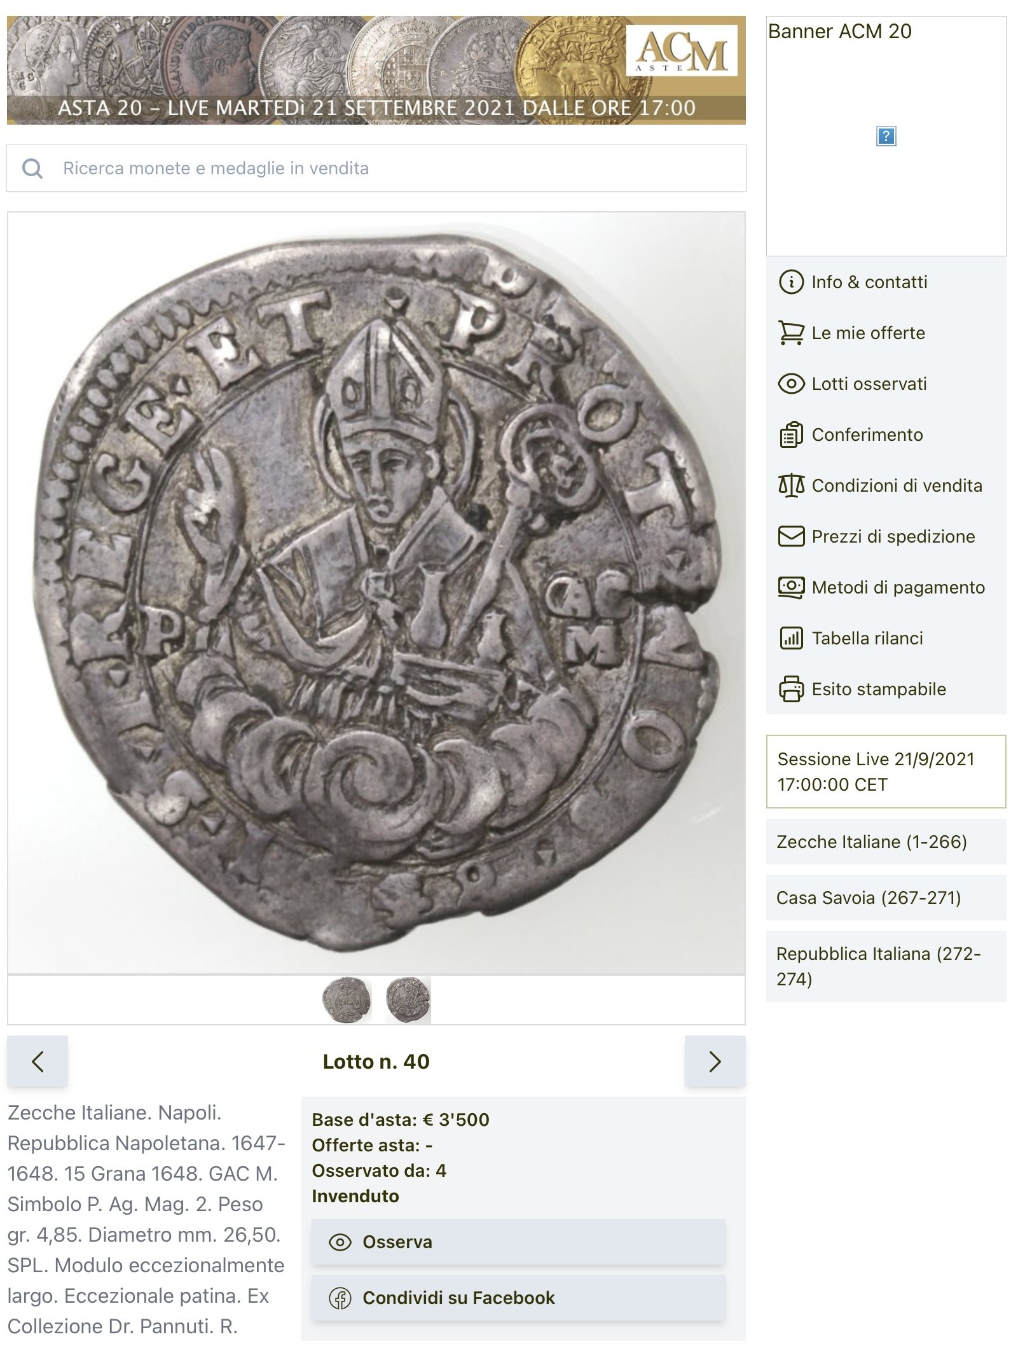The width and height of the screenshot is (1011, 1353).
Task: Open the Le mie offerte cart icon
Action: [791, 333]
